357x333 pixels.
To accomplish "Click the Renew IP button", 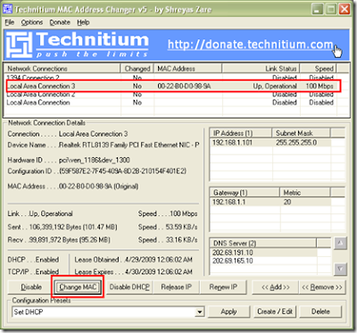I will tap(223, 287).
